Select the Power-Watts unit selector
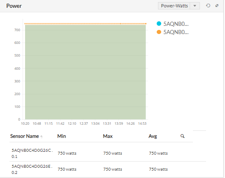 point(179,6)
